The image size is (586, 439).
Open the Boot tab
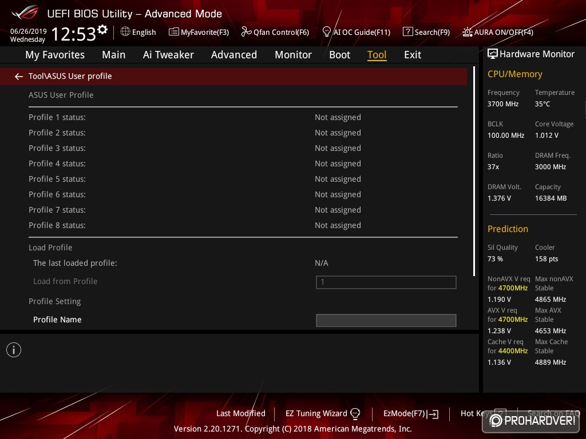click(x=340, y=55)
